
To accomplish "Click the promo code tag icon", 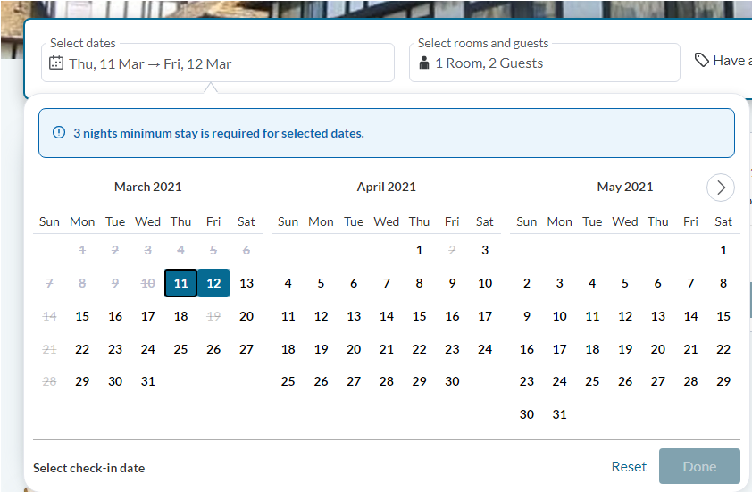I will [702, 60].
